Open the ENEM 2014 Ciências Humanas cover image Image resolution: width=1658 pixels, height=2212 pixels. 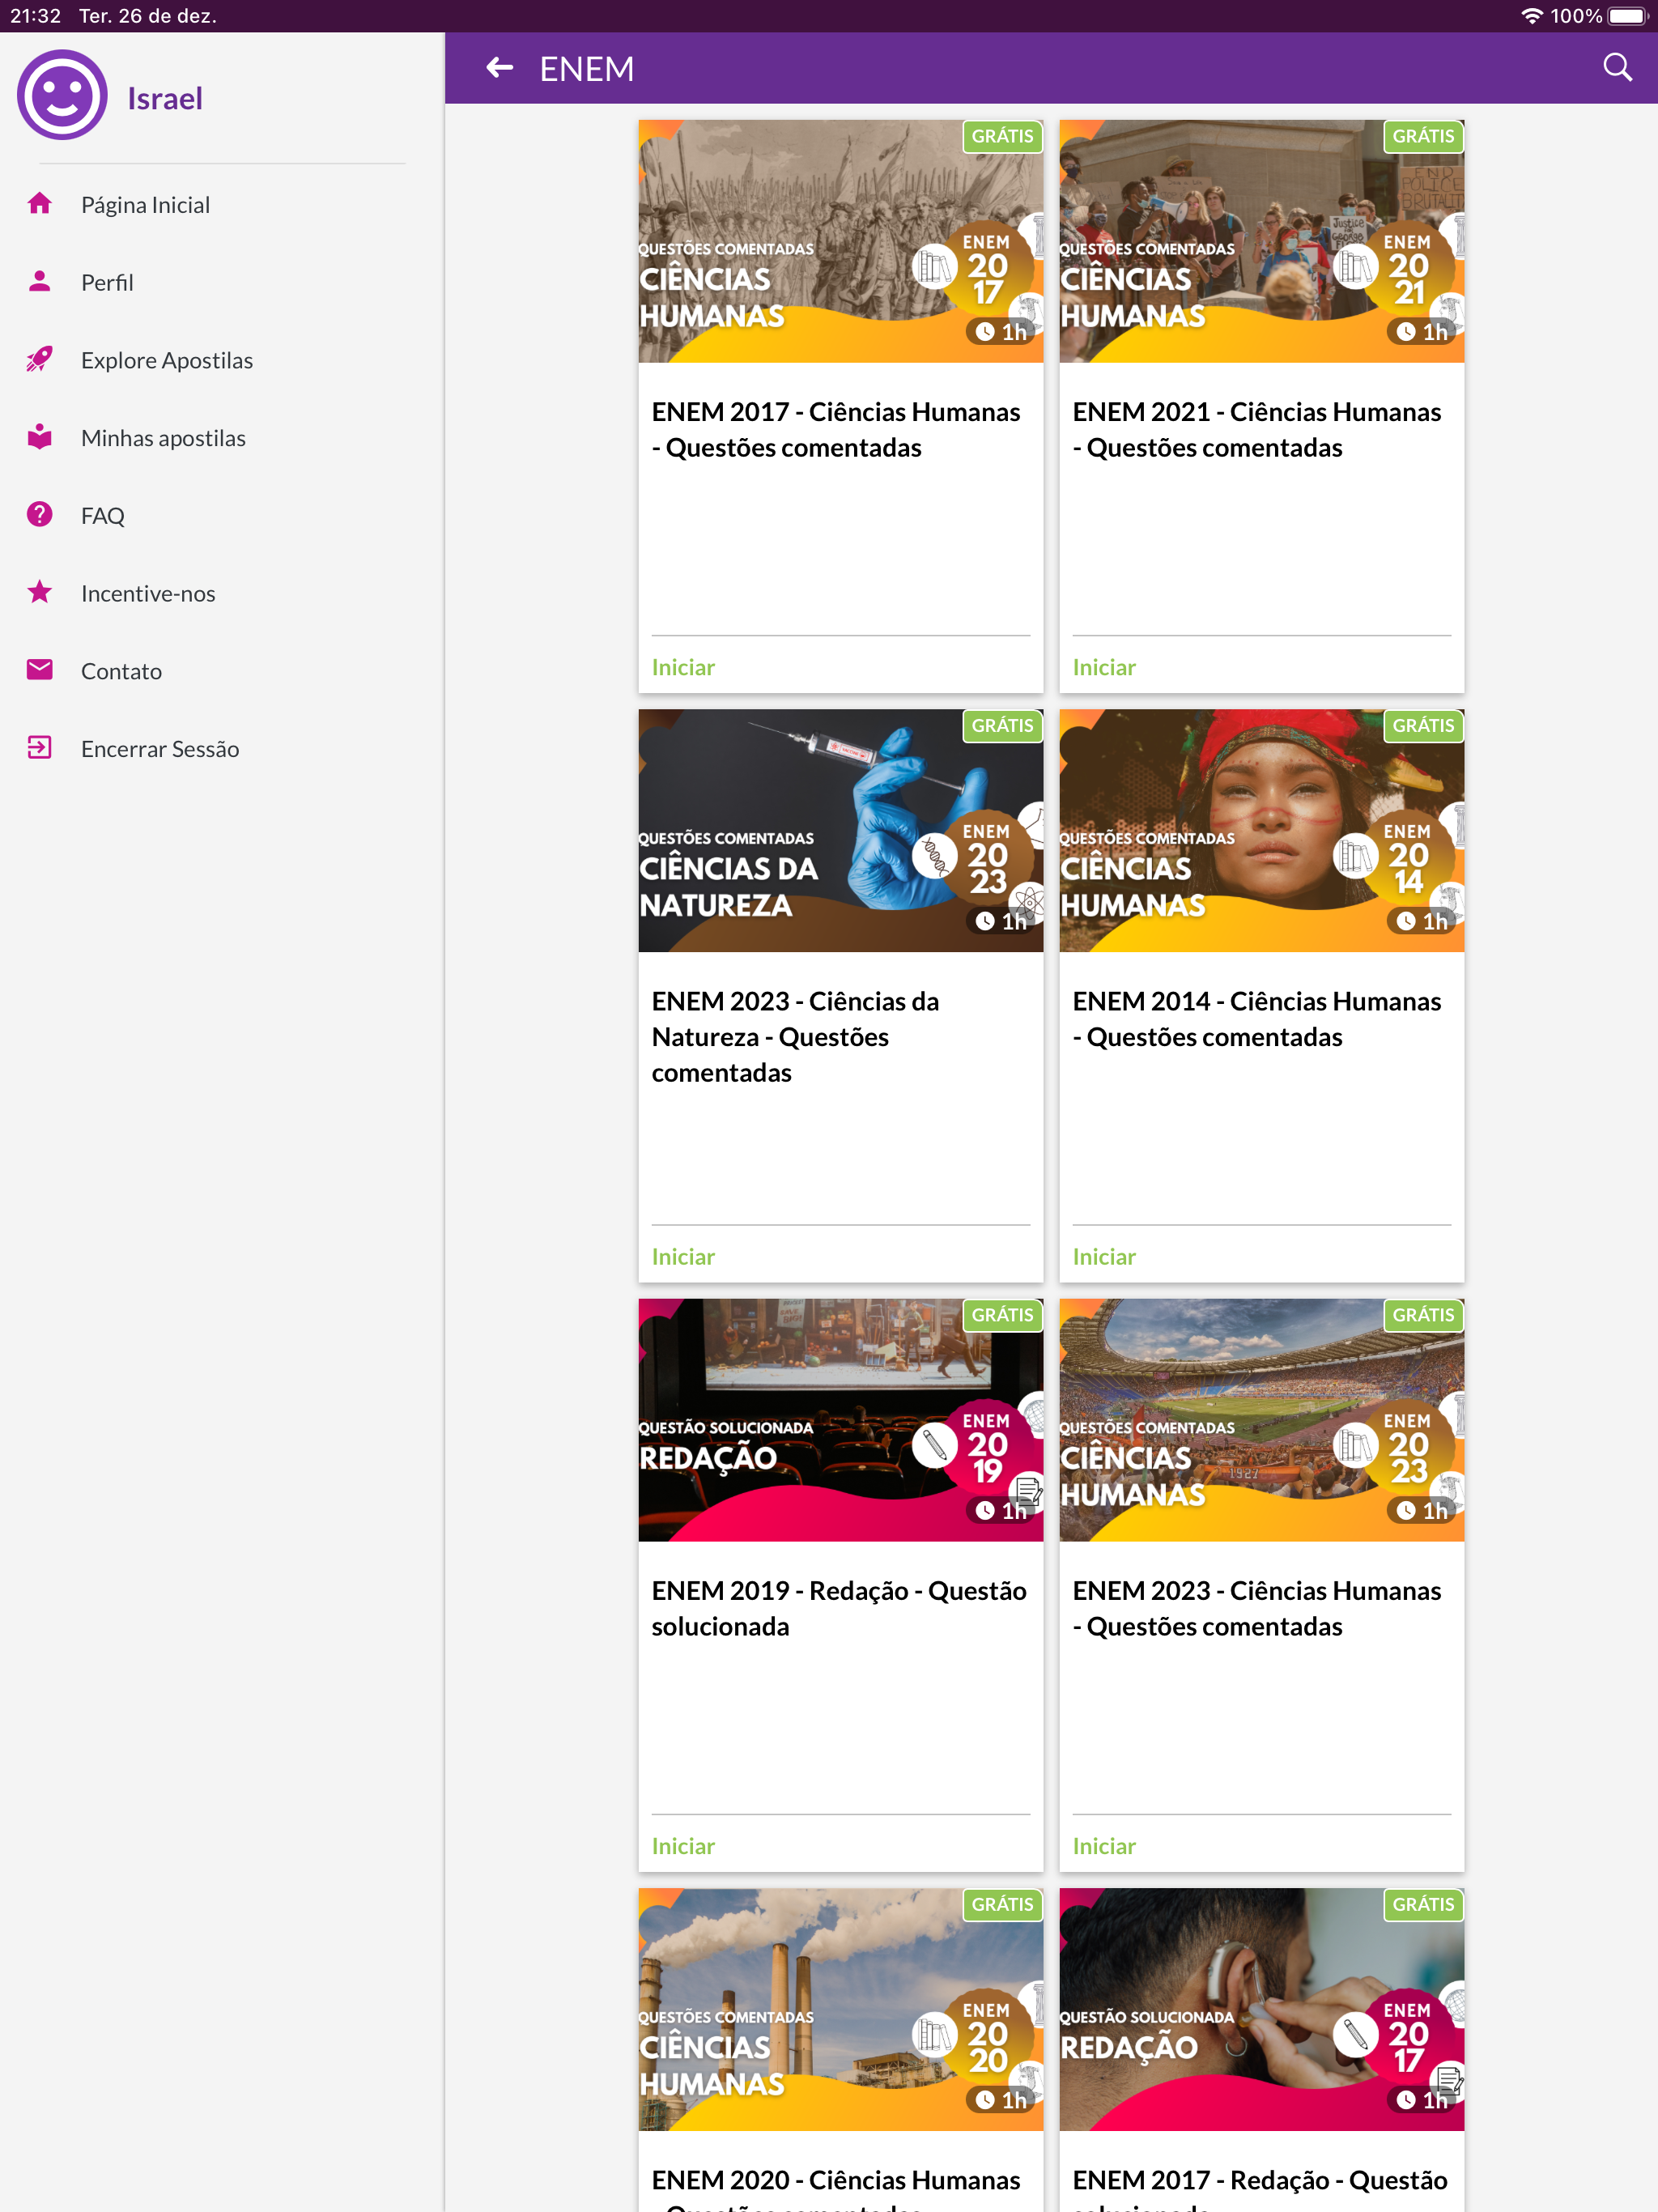pyautogui.click(x=1262, y=830)
